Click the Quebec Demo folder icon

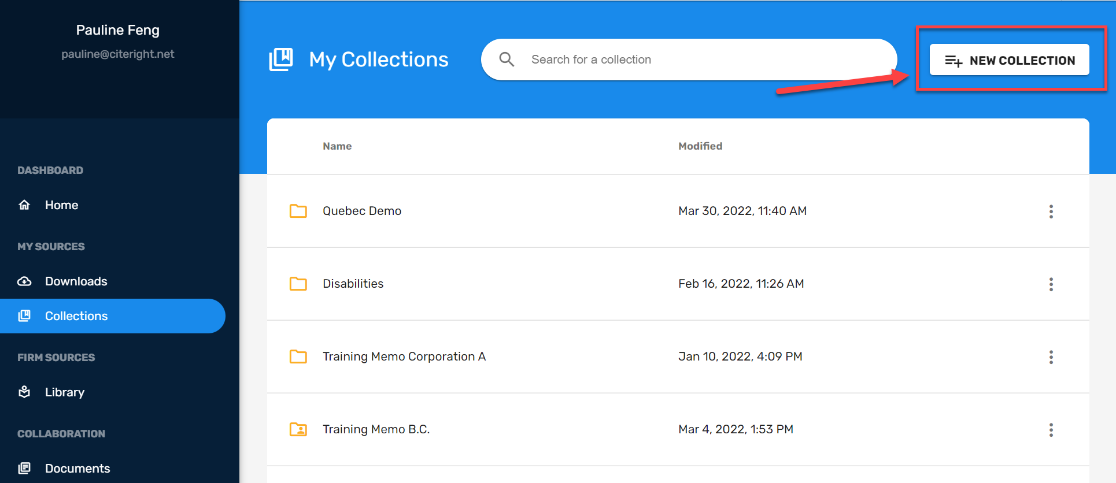tap(298, 211)
